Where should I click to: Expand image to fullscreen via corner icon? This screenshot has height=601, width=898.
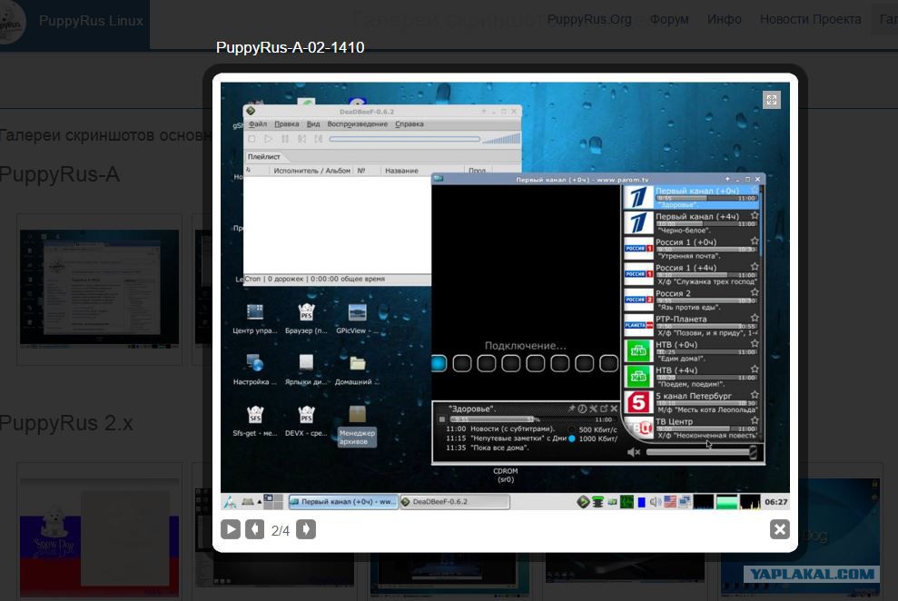(772, 100)
